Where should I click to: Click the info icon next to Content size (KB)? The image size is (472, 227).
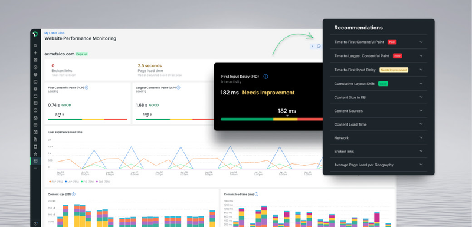[x=73, y=194]
